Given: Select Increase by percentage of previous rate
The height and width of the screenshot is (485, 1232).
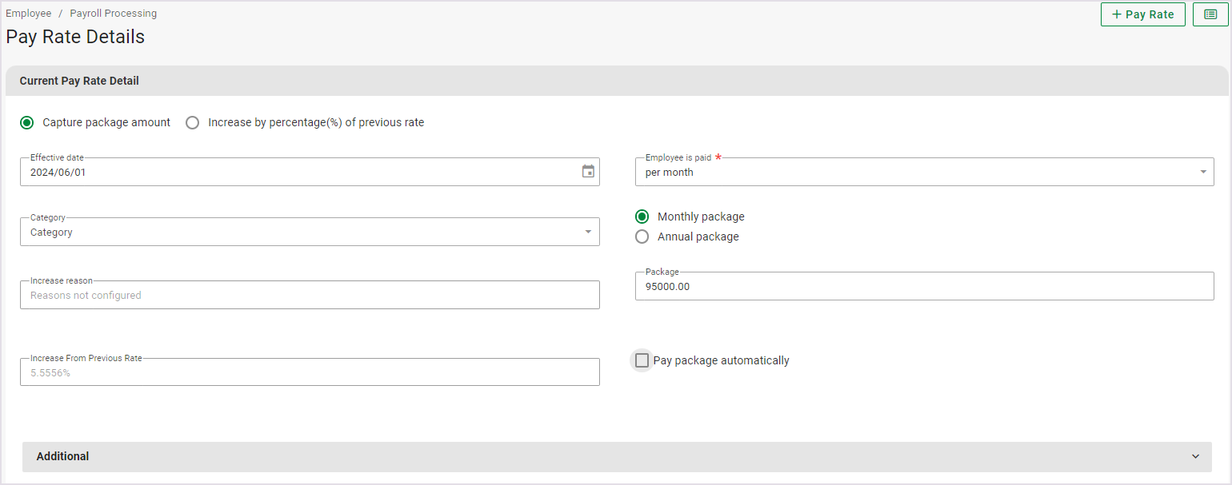Looking at the screenshot, I should tap(193, 123).
